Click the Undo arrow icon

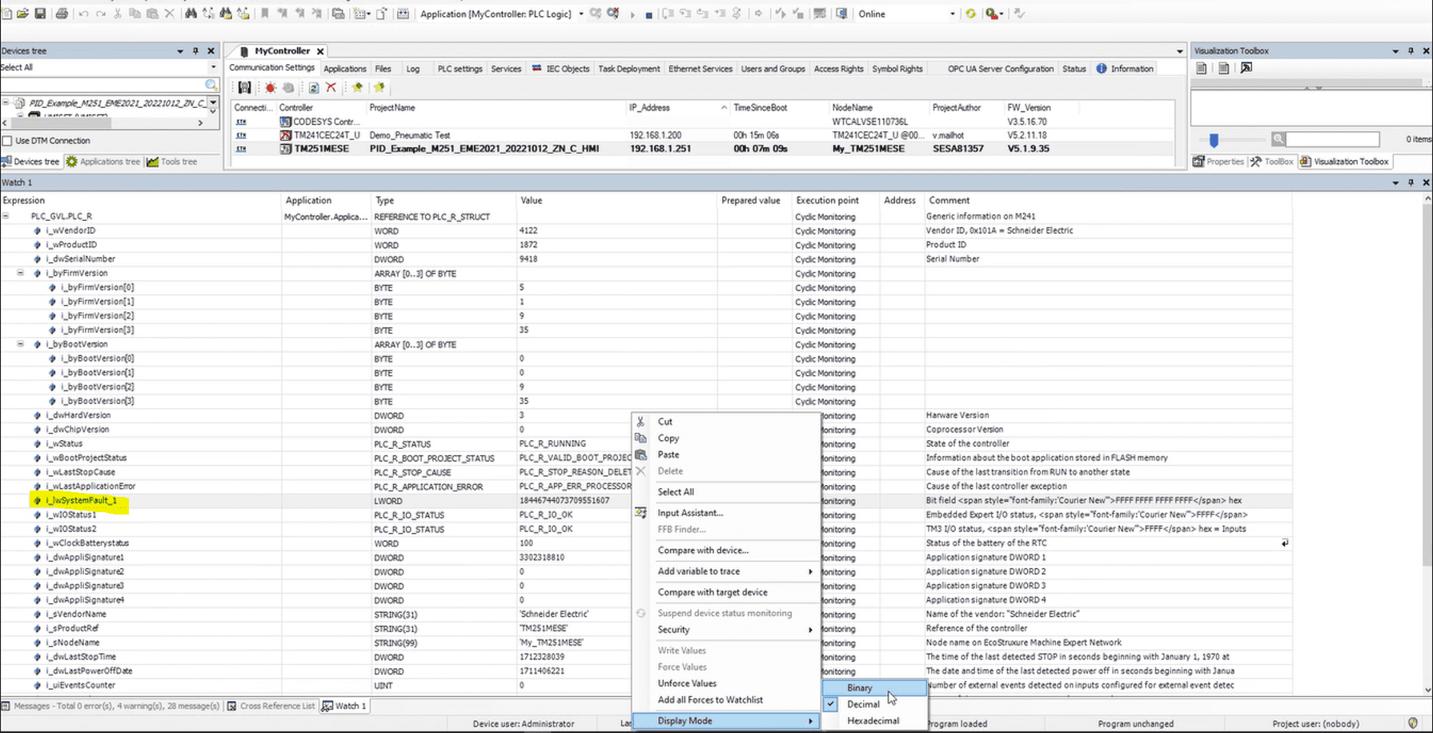point(83,14)
